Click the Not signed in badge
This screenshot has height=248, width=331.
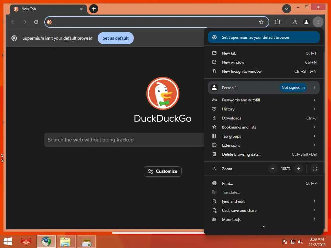(293, 88)
